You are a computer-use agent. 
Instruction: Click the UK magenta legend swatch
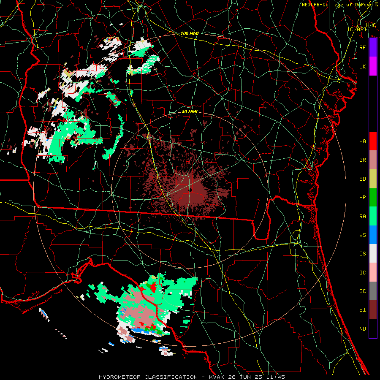373,66
